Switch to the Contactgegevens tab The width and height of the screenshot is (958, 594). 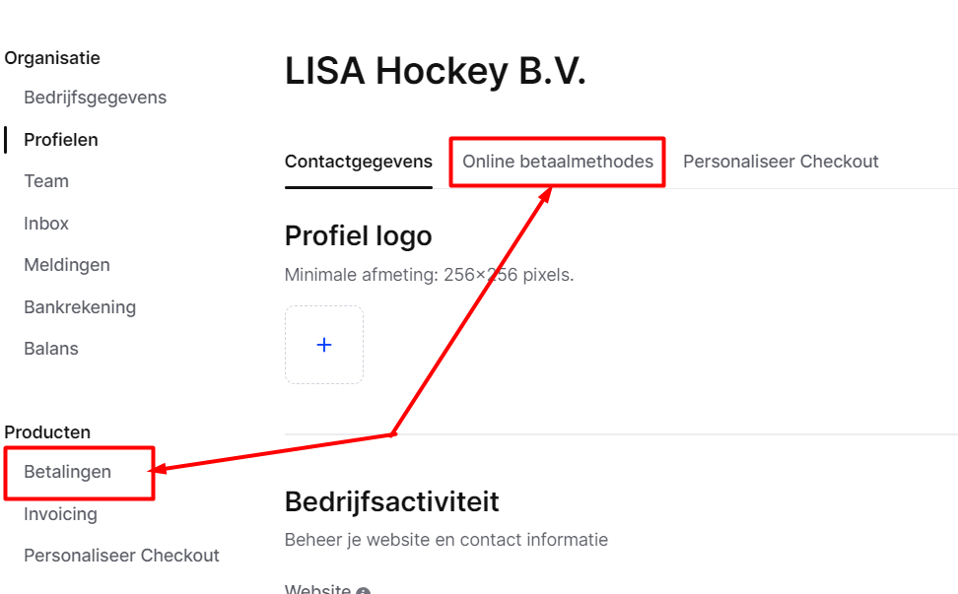tap(359, 162)
